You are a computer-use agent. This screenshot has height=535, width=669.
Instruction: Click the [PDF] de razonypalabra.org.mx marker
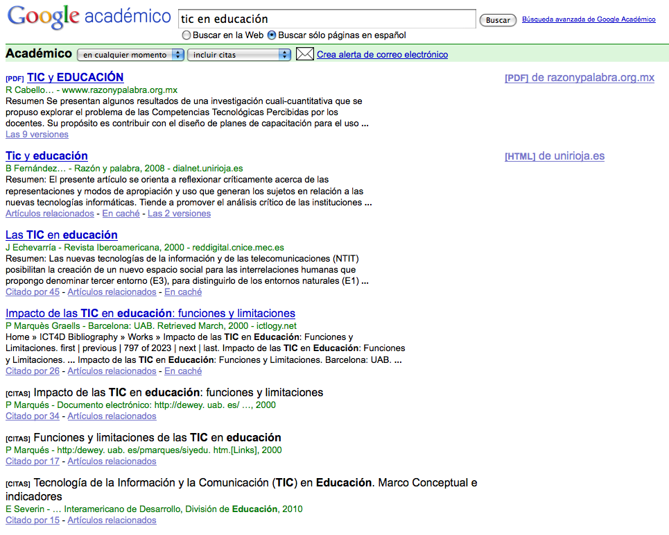[580, 78]
